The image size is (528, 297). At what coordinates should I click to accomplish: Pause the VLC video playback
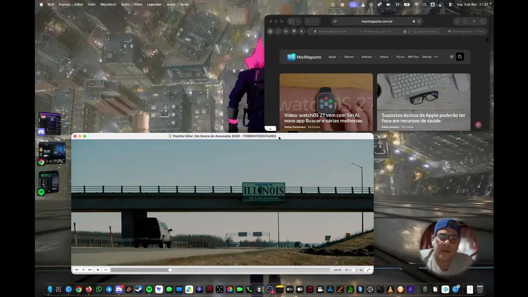(x=83, y=270)
